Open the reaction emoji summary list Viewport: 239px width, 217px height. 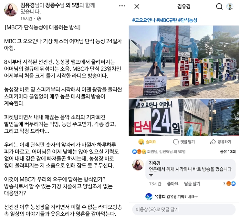[139, 152]
